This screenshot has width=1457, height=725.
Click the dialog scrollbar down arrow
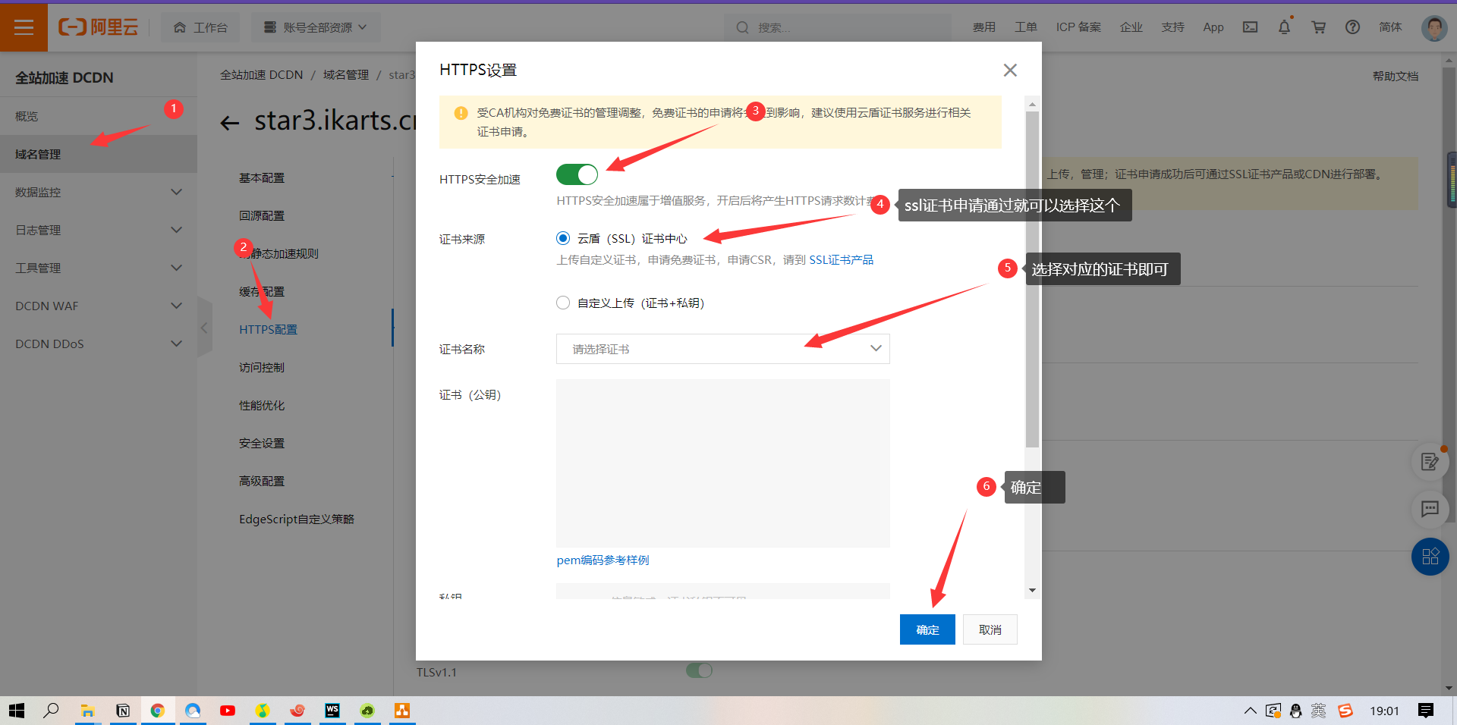coord(1032,590)
